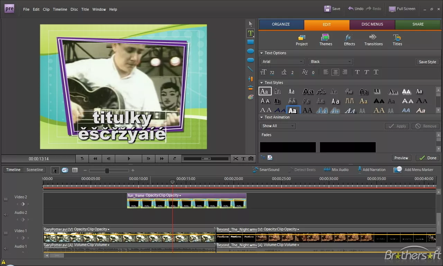Toggle the underline text style

376,72
